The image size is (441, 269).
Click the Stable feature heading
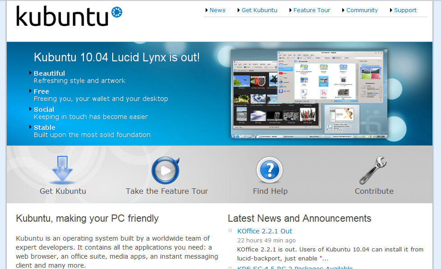tap(45, 128)
